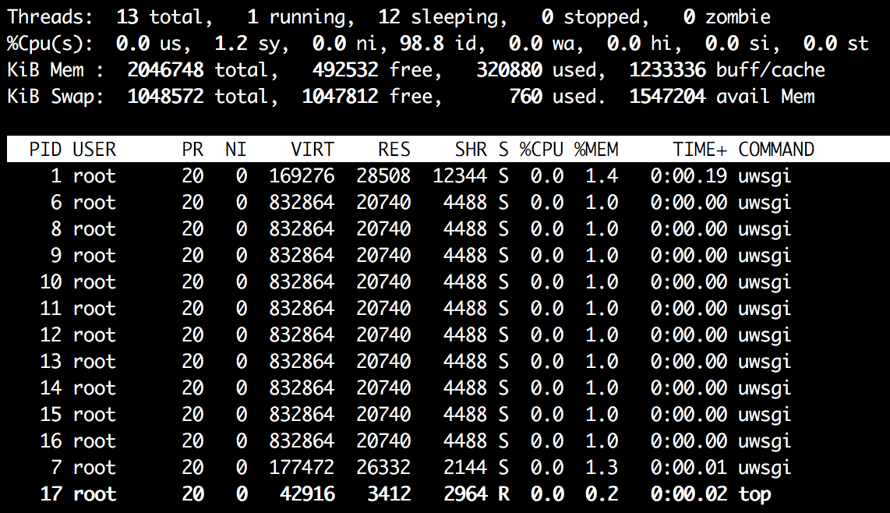Click the NI column header
The height and width of the screenshot is (513, 890).
pyautogui.click(x=235, y=150)
